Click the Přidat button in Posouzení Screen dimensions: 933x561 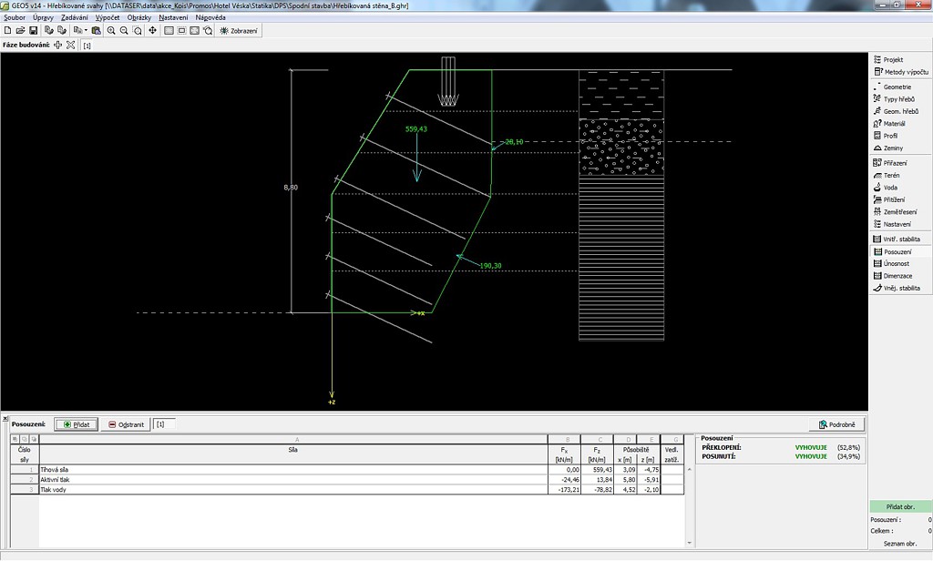coord(76,424)
